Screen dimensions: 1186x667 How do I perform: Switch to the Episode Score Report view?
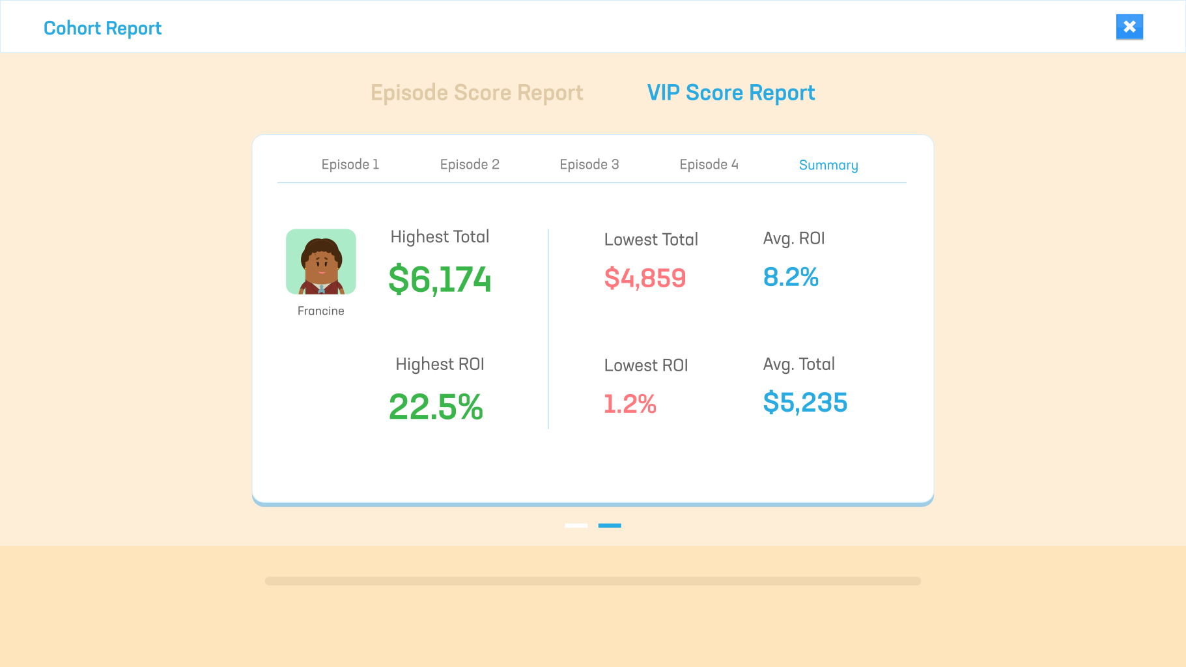[x=476, y=92]
